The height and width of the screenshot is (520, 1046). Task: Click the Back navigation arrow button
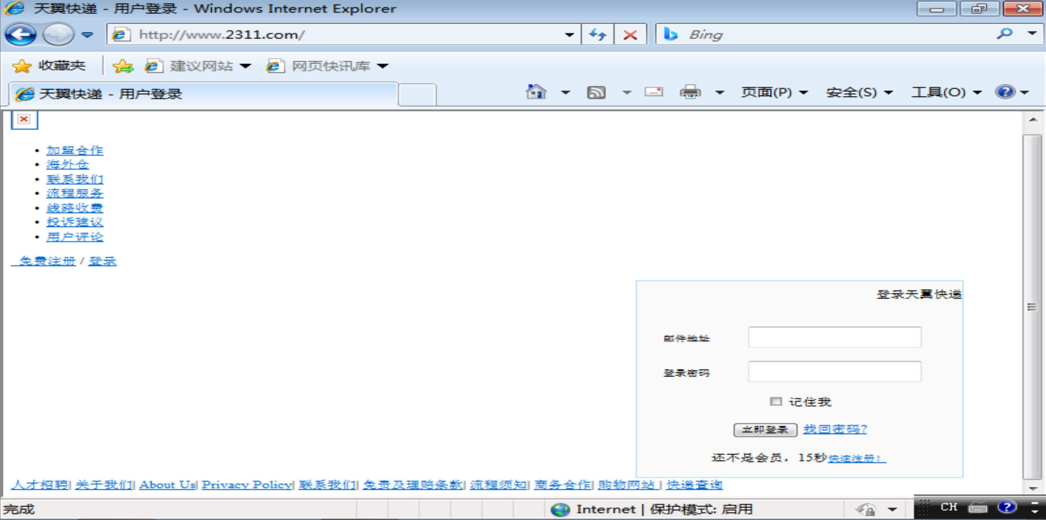[20, 34]
